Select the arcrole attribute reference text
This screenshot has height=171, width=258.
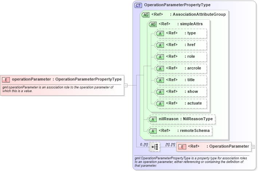pyautogui.click(x=183, y=68)
